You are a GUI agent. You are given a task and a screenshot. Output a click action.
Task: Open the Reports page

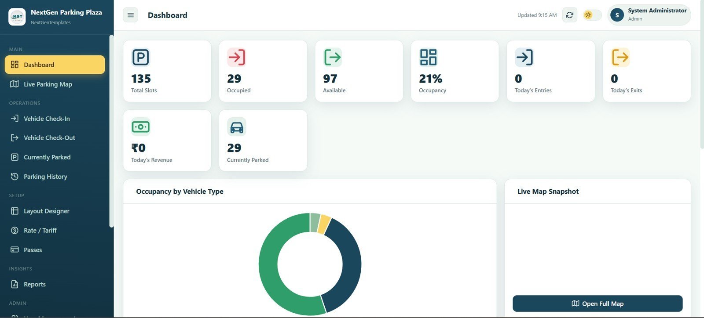(x=55, y=284)
